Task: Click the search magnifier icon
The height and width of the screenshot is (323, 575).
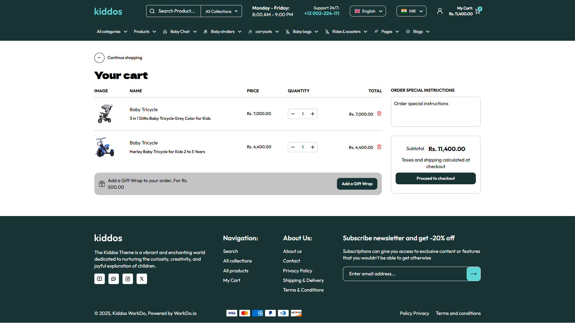Action: (x=152, y=11)
